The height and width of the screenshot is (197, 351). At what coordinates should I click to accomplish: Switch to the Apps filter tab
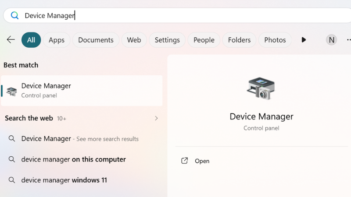[57, 40]
